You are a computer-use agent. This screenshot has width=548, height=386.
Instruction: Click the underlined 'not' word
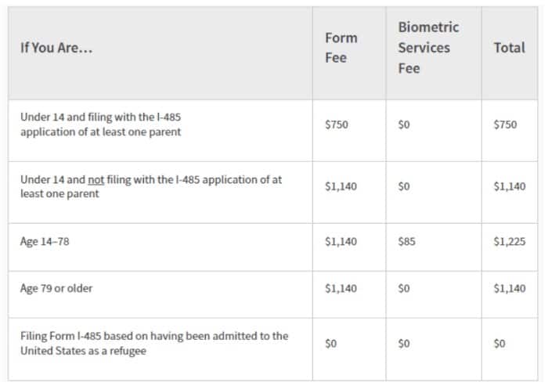96,180
